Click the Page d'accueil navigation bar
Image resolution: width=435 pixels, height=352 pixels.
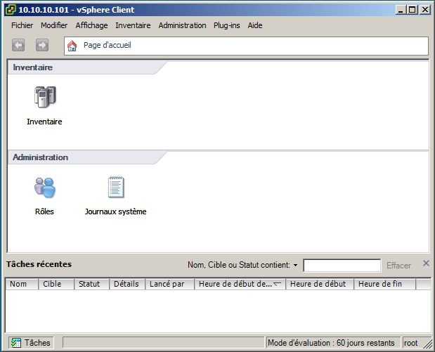pyautogui.click(x=246, y=46)
